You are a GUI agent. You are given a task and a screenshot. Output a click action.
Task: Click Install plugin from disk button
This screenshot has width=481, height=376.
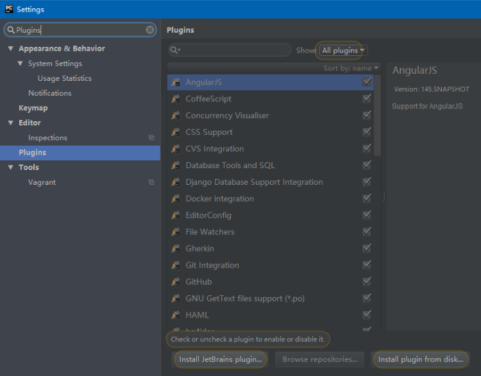[x=421, y=359]
